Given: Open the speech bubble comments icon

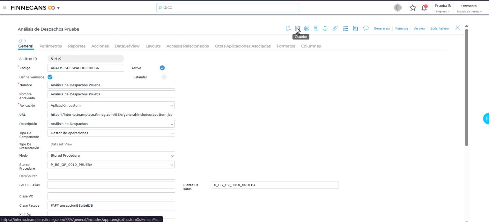Looking at the screenshot, I should point(366,28).
